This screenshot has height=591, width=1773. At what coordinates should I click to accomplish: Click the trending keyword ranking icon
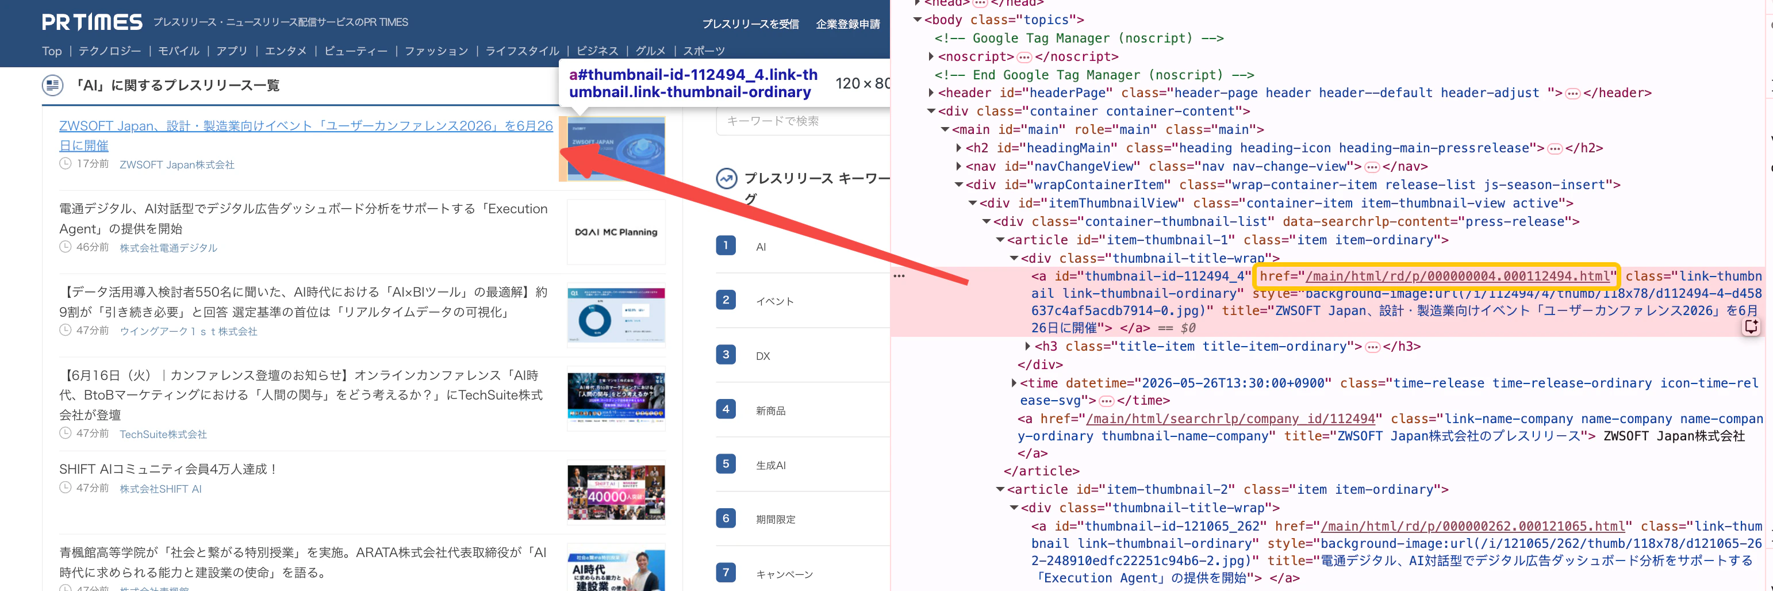coord(726,178)
